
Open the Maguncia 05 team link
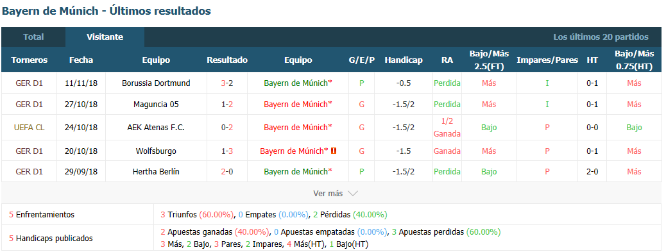tap(156, 105)
